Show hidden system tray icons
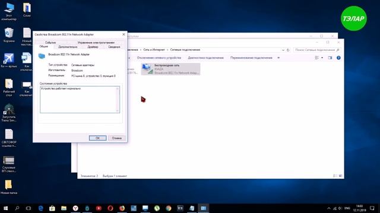Screen dimensions: 380x213 click(329, 208)
